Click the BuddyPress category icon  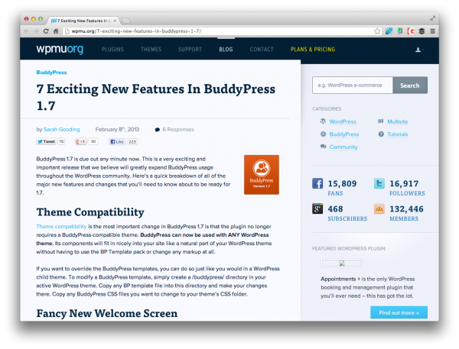[323, 134]
